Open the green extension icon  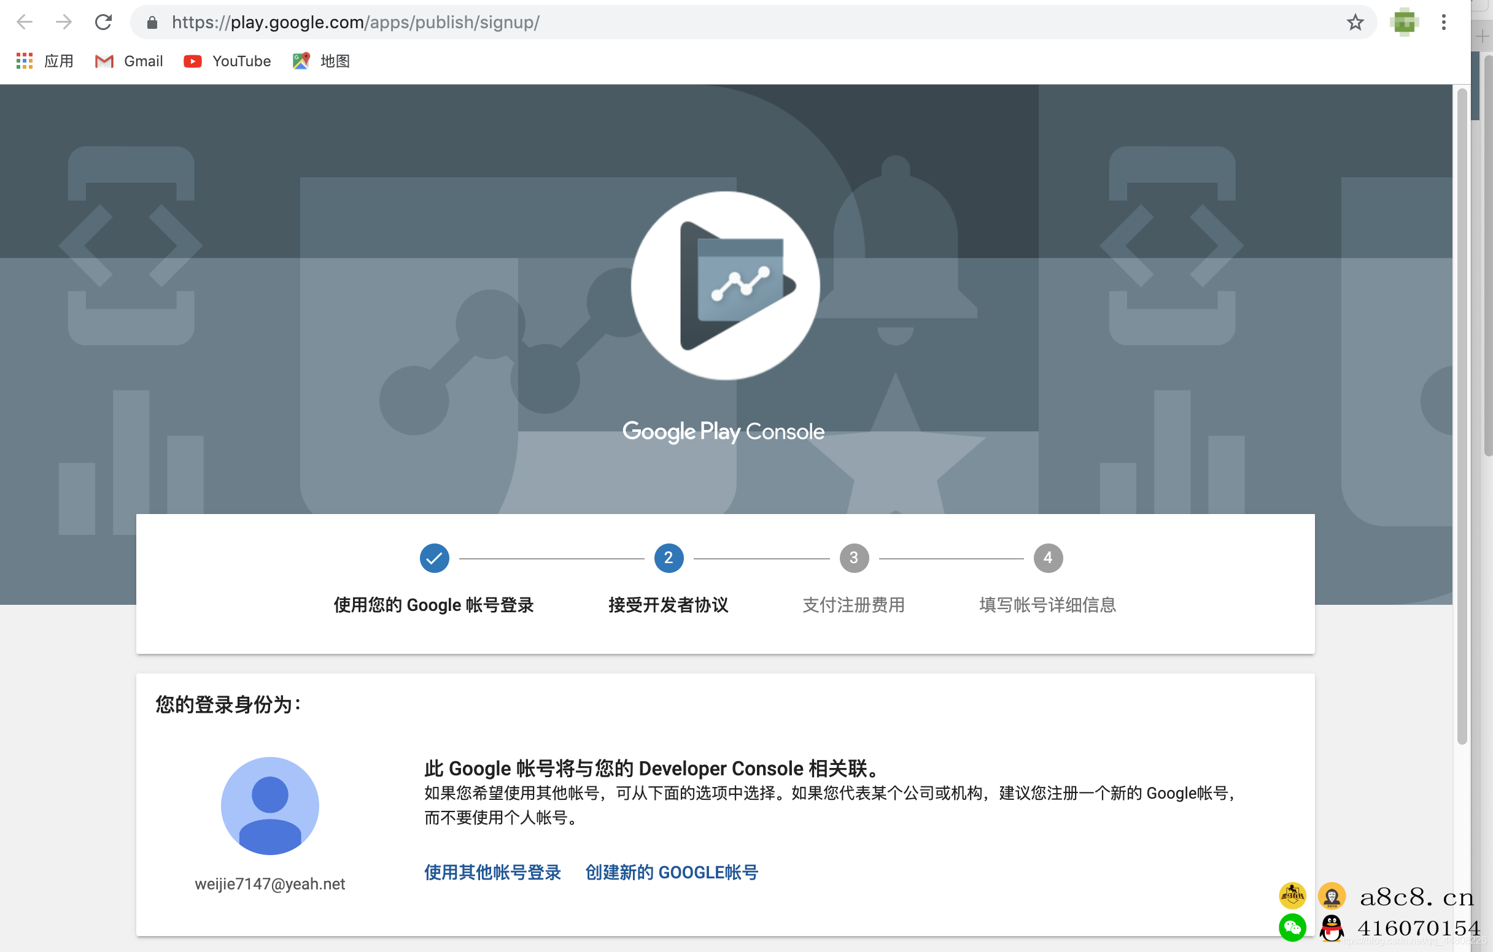(1404, 23)
